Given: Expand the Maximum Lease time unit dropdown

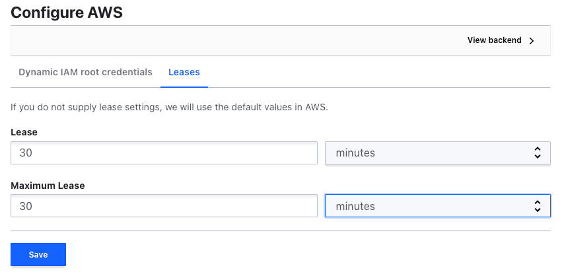Looking at the screenshot, I should point(437,206).
